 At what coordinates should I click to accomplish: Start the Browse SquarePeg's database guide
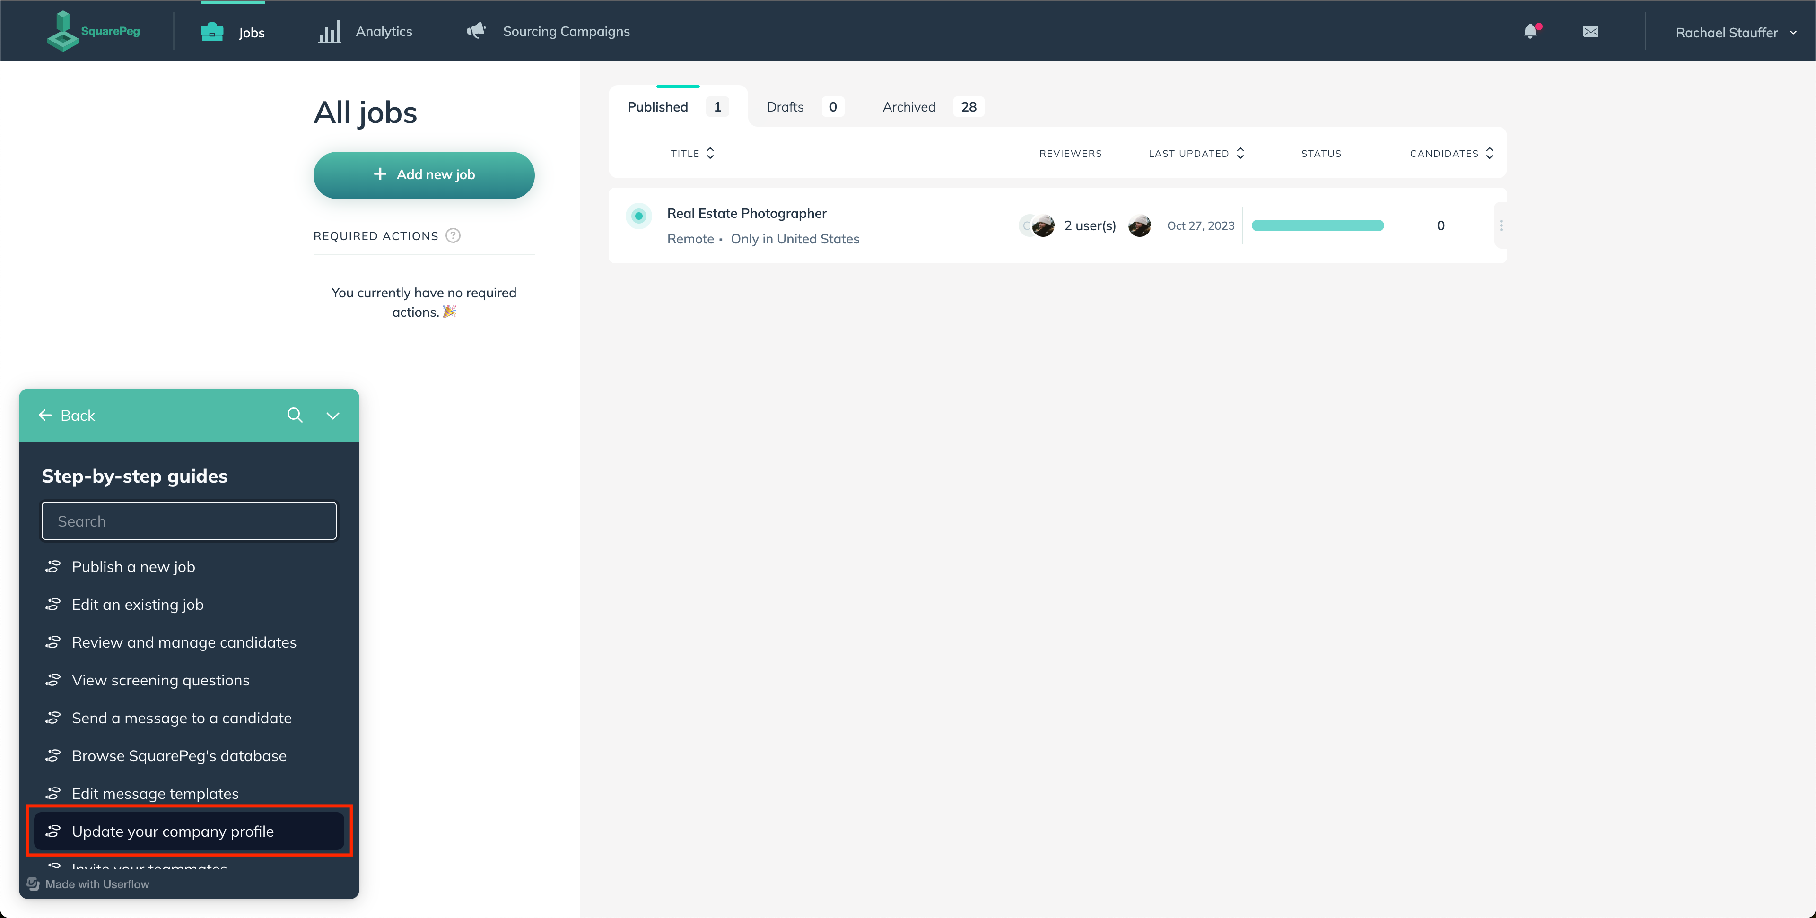[x=189, y=755]
